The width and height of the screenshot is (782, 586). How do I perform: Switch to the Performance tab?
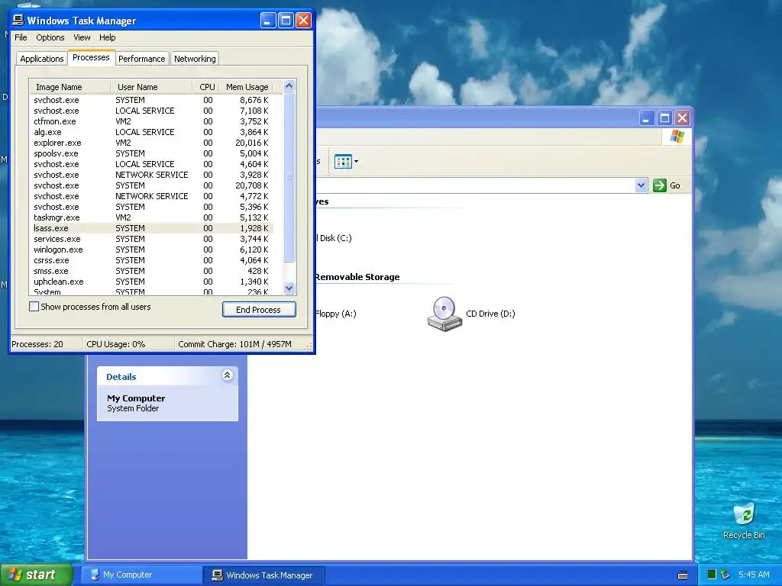coord(141,59)
